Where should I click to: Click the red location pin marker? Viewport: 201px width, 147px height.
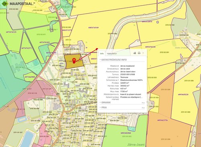click(74, 61)
